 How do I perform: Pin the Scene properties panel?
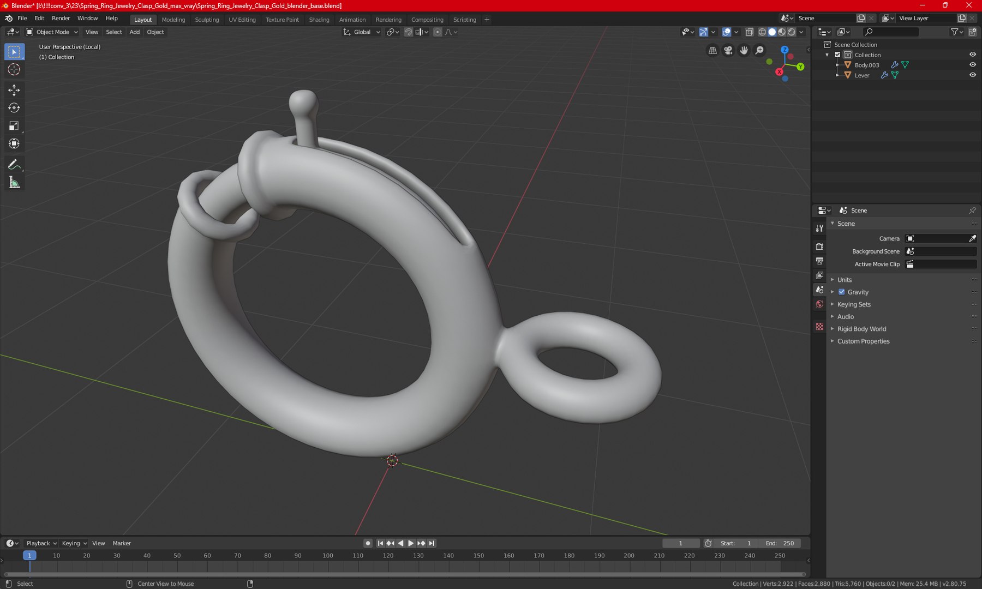pos(972,211)
